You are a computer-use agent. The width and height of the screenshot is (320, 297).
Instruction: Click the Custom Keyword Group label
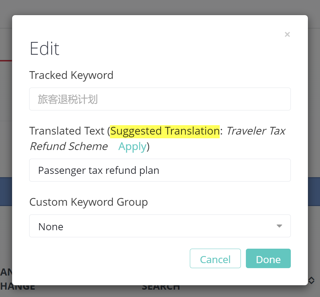[89, 202]
